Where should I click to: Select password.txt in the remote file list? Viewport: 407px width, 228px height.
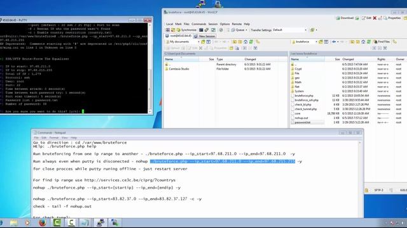303,122
